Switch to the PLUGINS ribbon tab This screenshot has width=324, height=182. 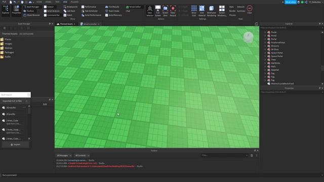pyautogui.click(x=74, y=2)
